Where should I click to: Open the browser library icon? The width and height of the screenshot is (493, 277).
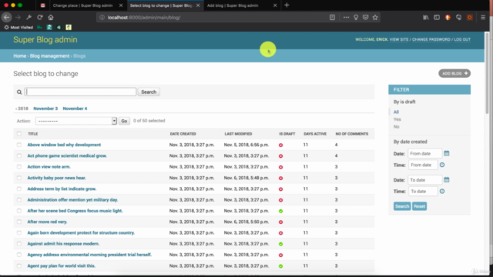[426, 17]
